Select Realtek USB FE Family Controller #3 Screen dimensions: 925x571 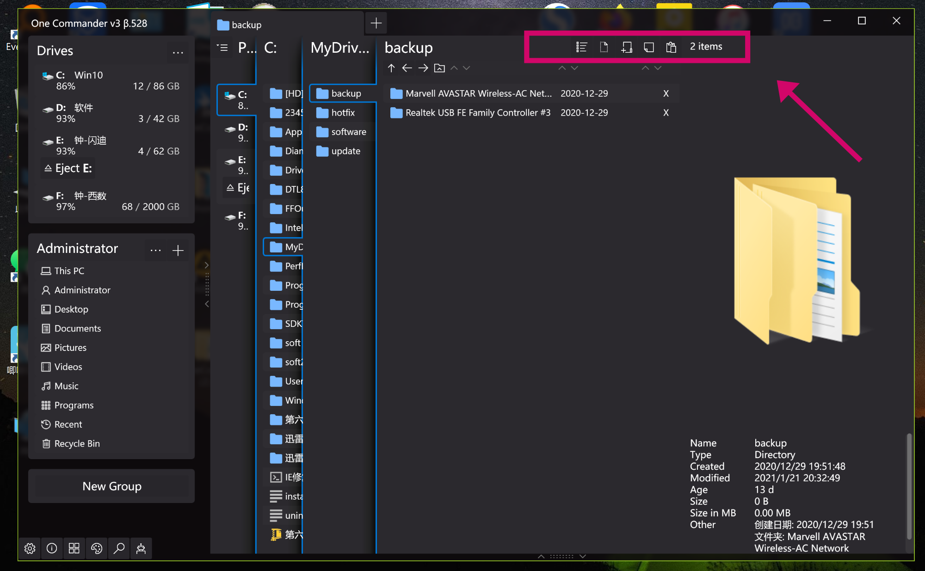point(531,112)
